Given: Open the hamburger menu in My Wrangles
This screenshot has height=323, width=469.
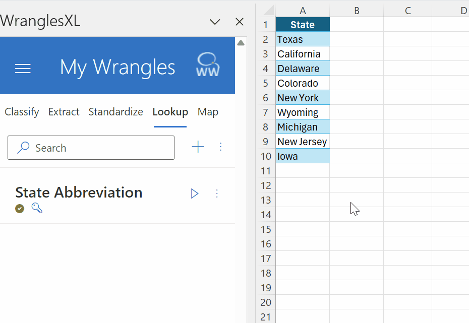Looking at the screenshot, I should point(23,69).
